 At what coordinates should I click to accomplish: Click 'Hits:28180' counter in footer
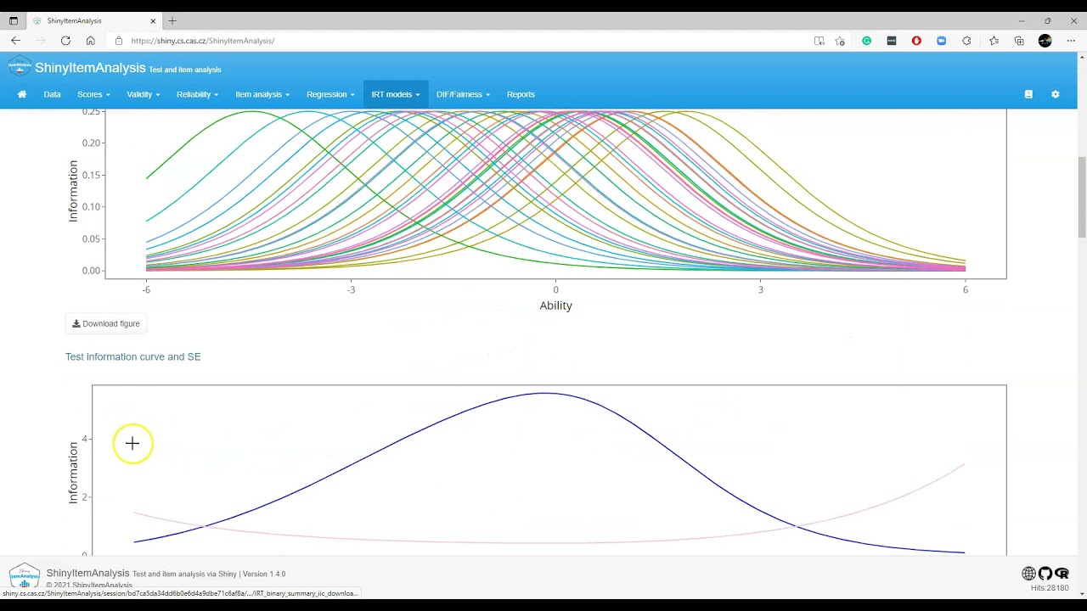click(x=1050, y=587)
